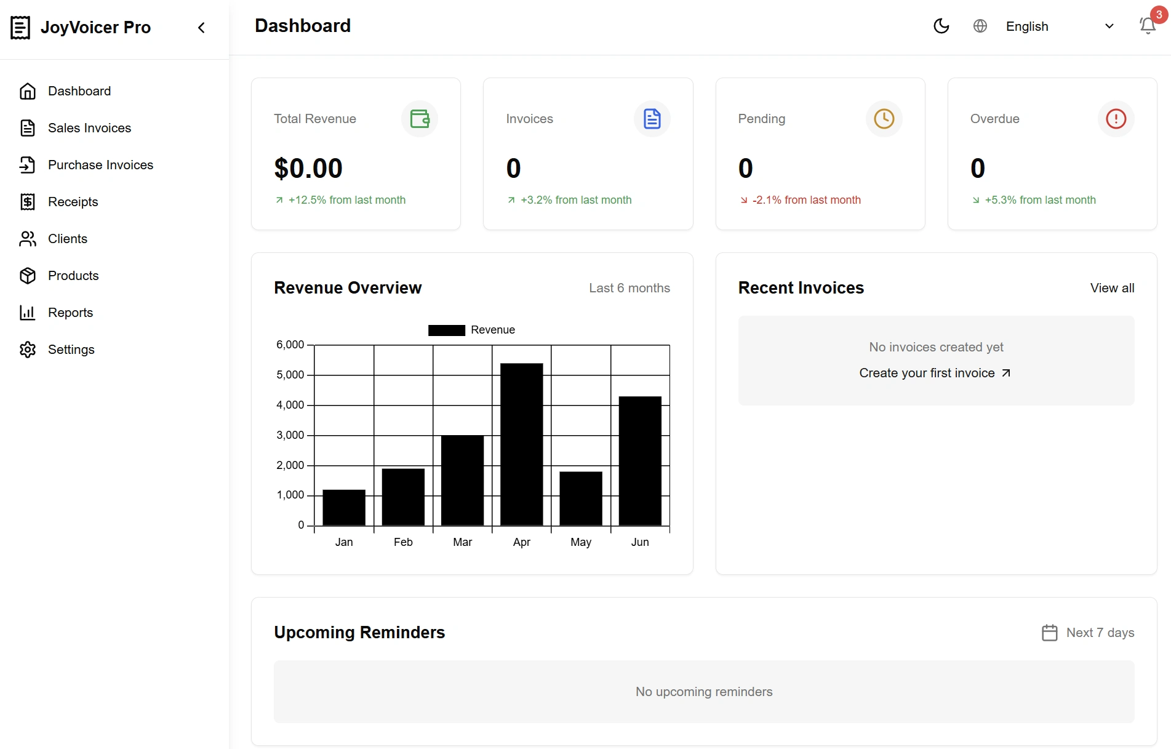Click the Pending clock icon
This screenshot has height=749, width=1171.
884,119
